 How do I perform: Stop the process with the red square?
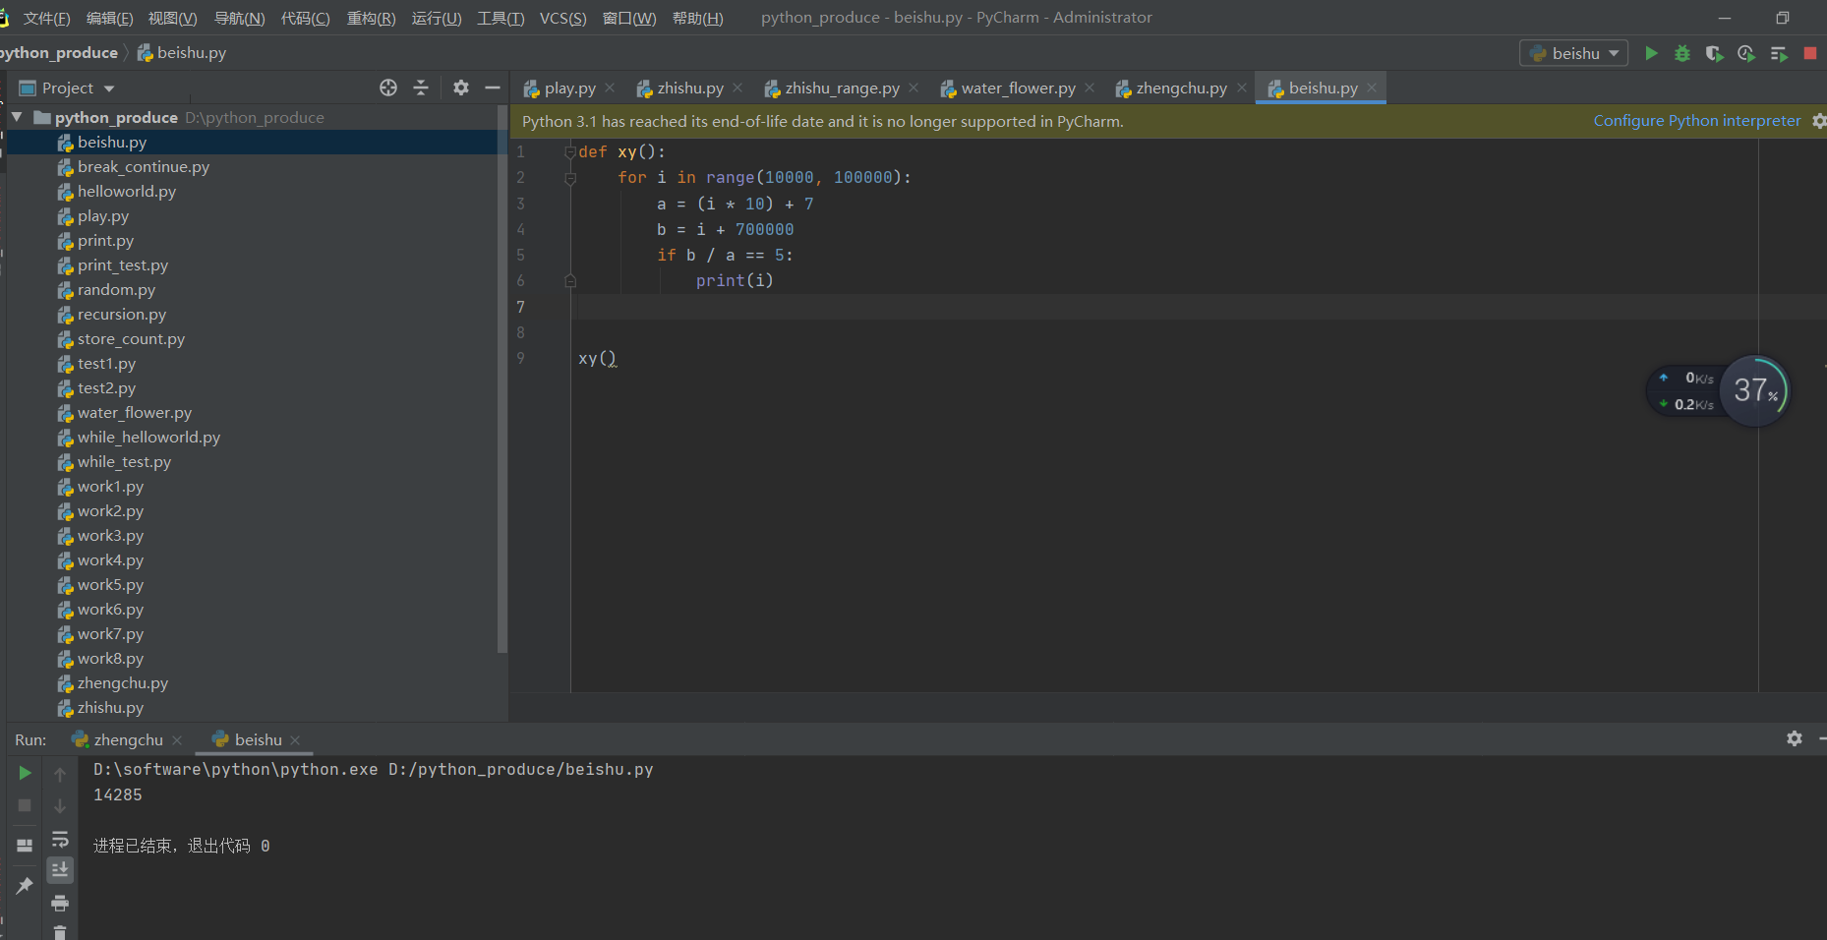pos(1810,53)
